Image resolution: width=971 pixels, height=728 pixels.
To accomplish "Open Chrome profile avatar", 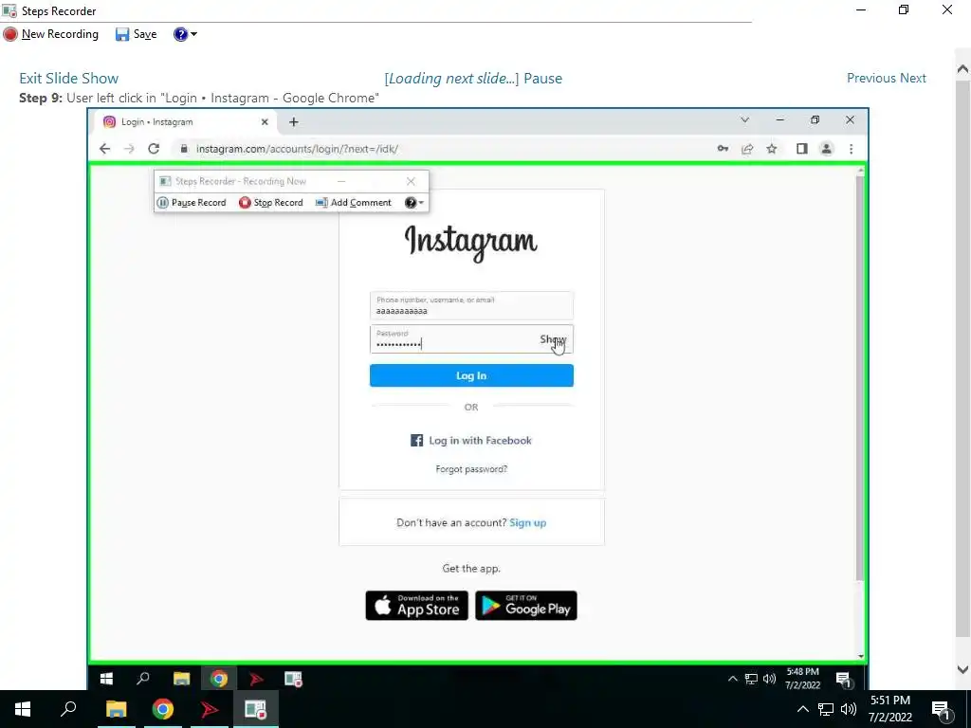I will click(826, 149).
